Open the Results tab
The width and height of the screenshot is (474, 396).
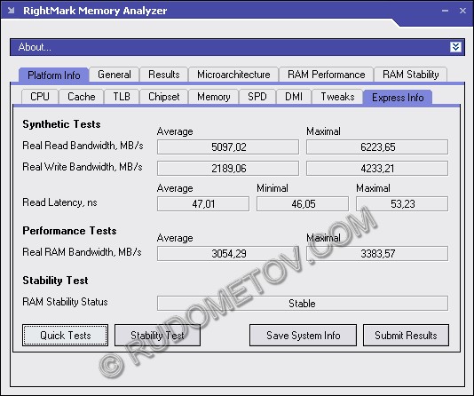164,75
